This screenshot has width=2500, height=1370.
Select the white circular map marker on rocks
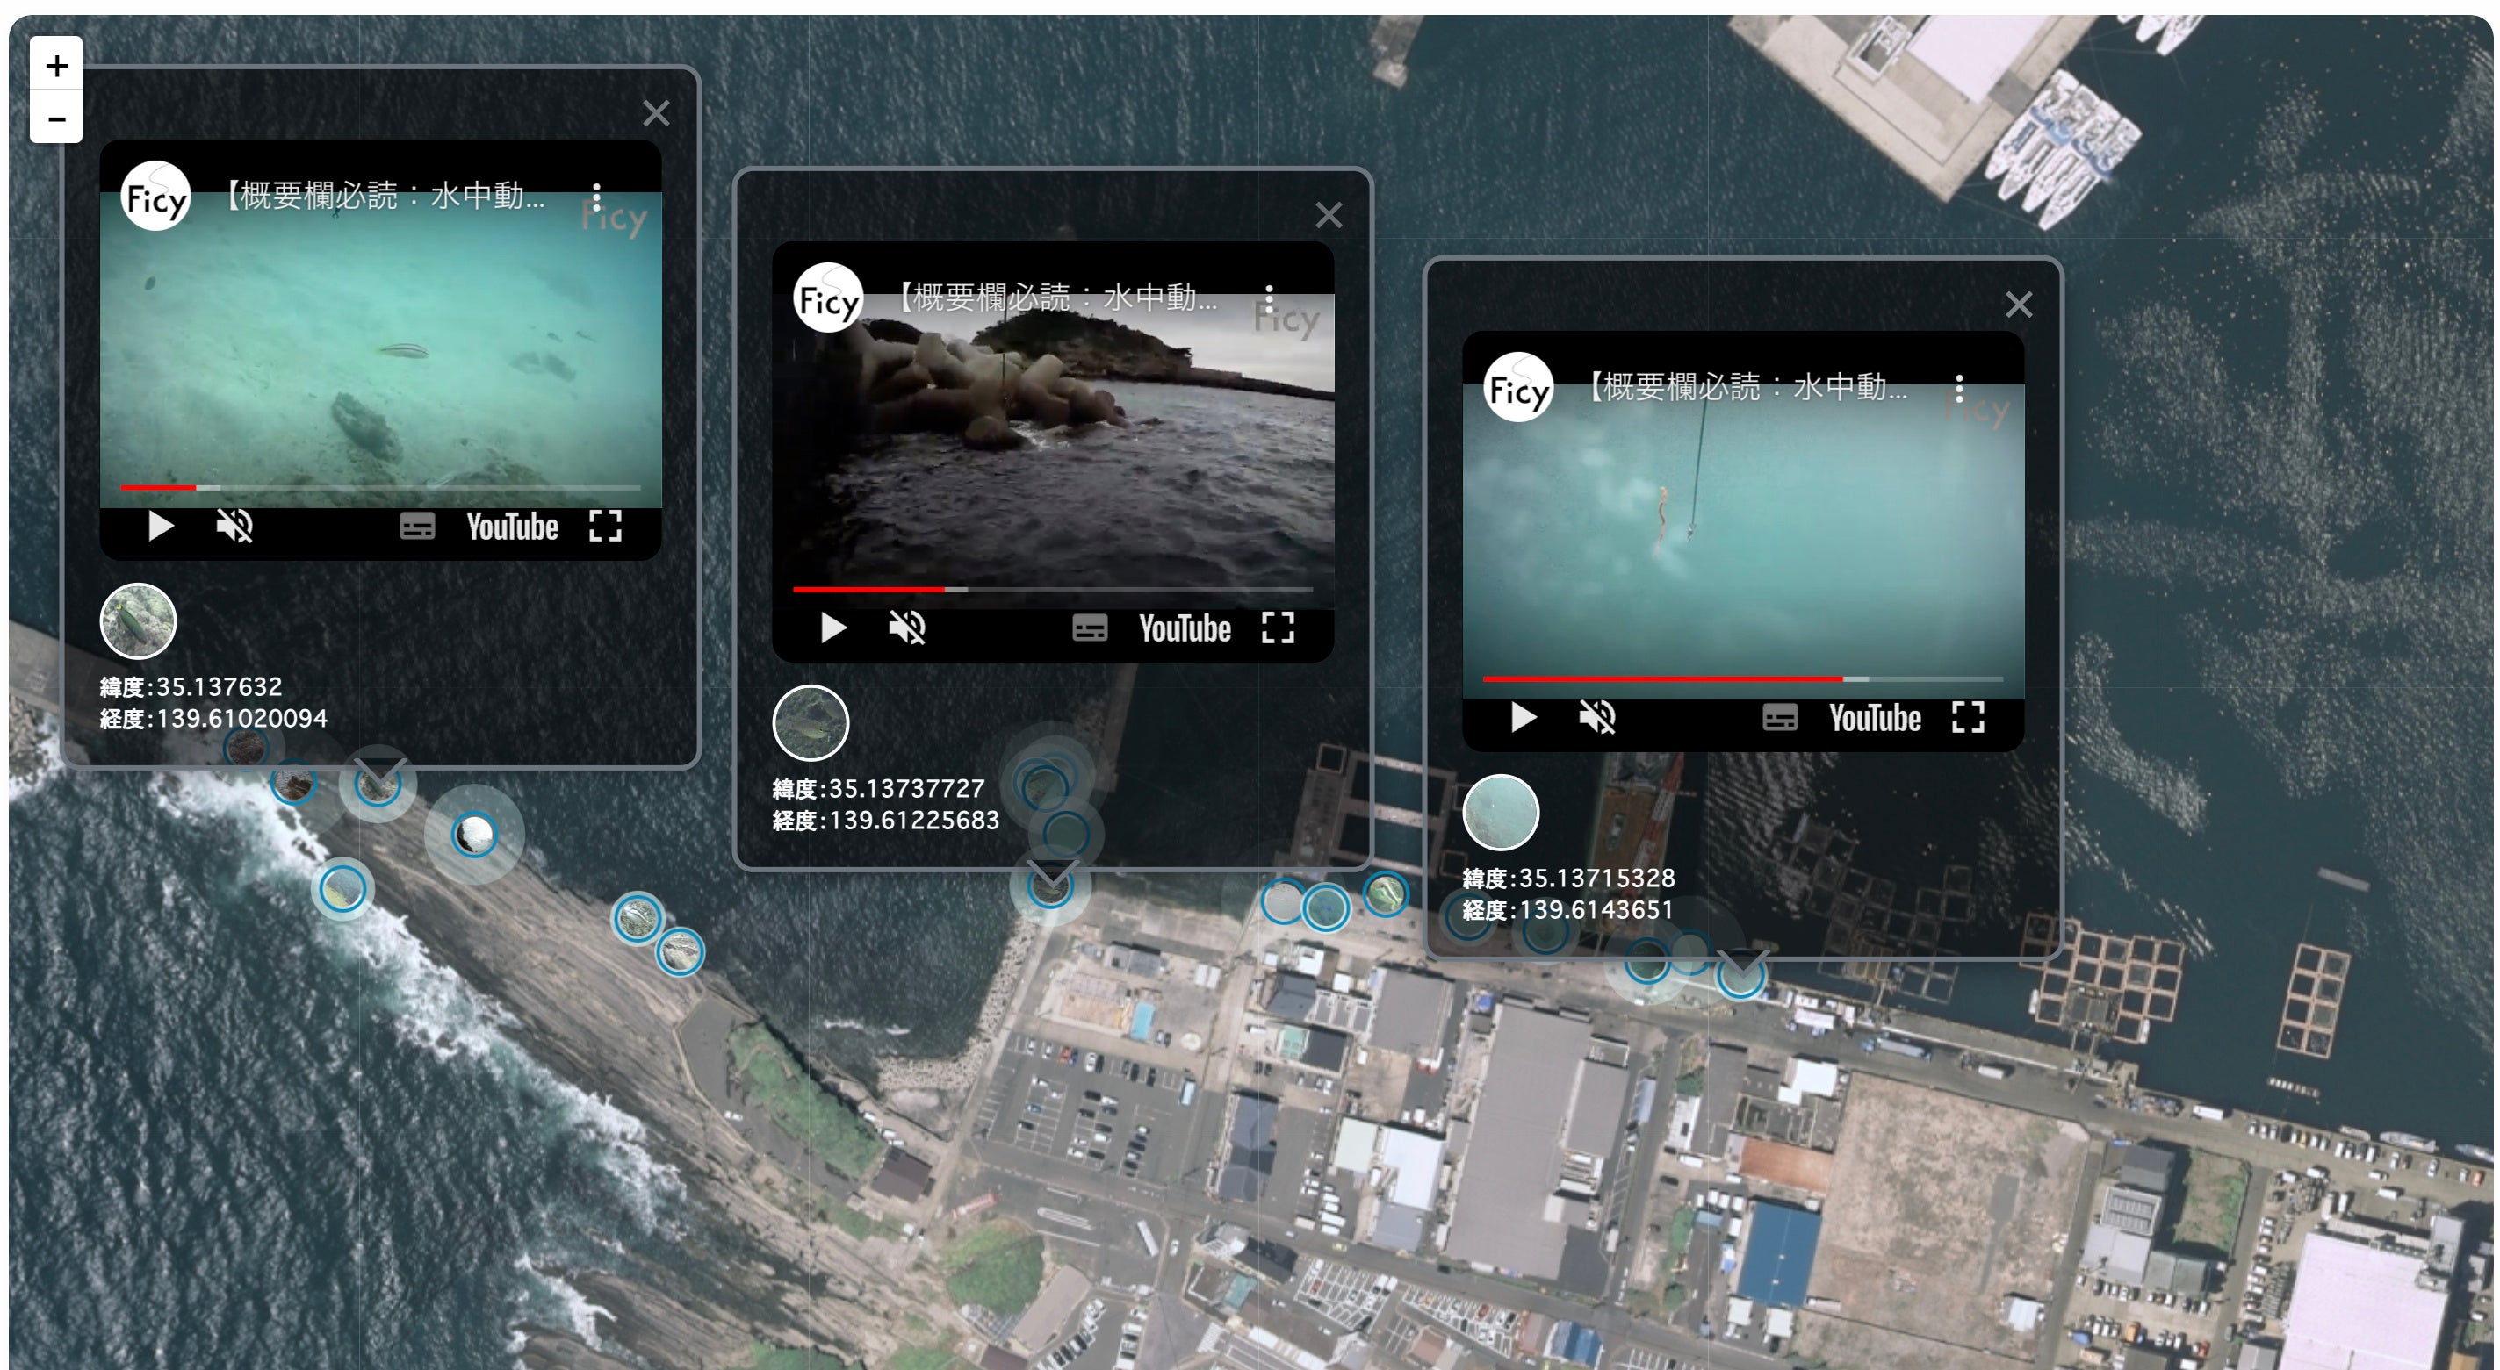tap(474, 834)
